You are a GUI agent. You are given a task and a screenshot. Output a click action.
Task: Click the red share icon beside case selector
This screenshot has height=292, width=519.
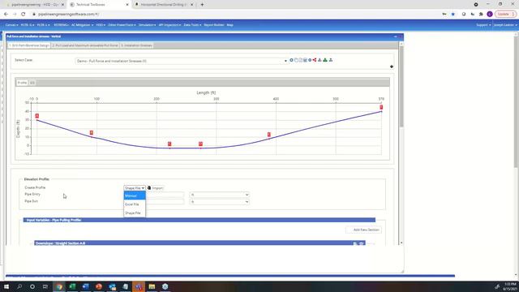[315, 60]
